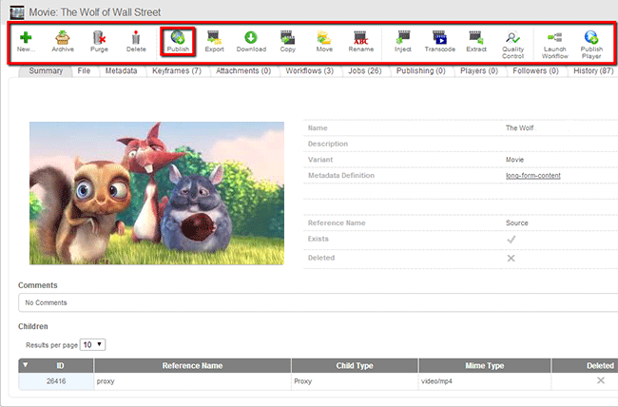Screen dimensions: 618x407
Task: Export the movie via Export icon
Action: tap(215, 39)
